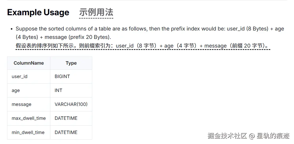Image resolution: width=294 pixels, height=144 pixels.
Task: Click the "age" cell in the table
Action: [16, 90]
